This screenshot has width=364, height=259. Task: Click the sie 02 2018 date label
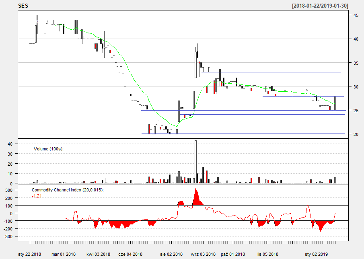click(171, 254)
